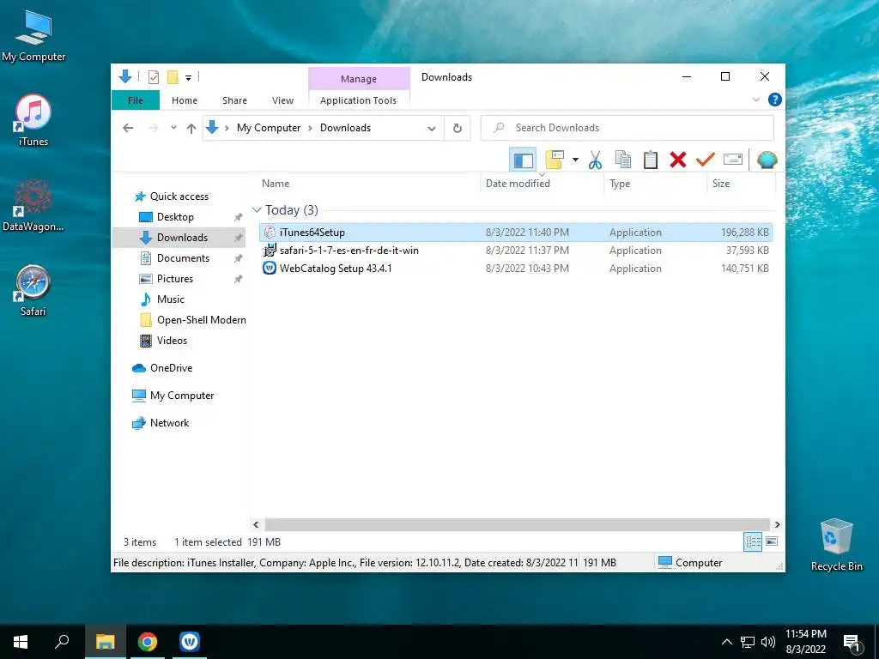
Task: Sort by the Type column header
Action: 655,184
